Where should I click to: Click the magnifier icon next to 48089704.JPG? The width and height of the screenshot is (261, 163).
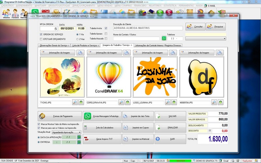[x=214, y=102]
